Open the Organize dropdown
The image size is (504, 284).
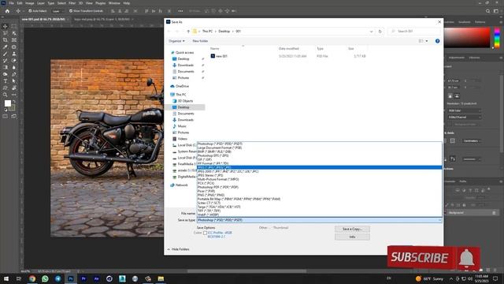pyautogui.click(x=176, y=41)
